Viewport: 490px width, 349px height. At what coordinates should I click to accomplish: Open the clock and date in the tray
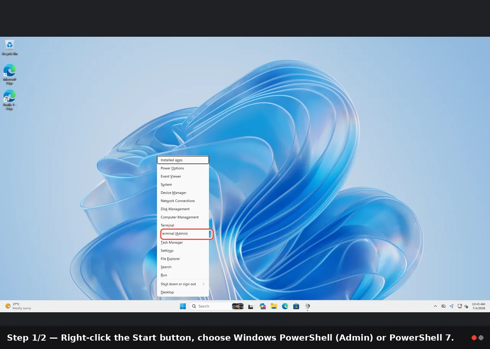tap(479, 306)
